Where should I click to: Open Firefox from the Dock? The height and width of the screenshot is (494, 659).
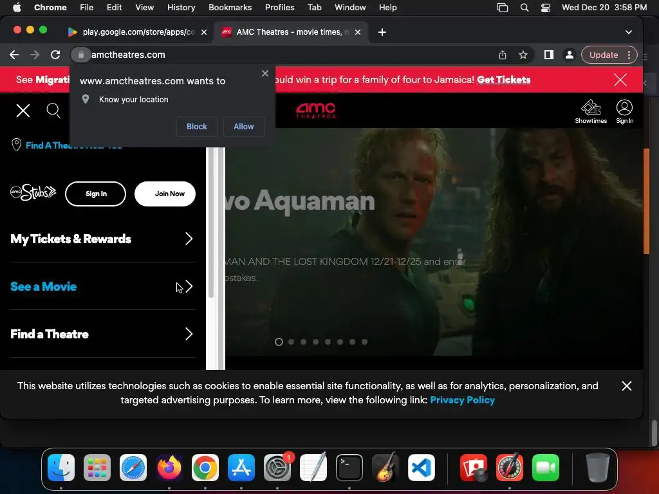coord(169,468)
